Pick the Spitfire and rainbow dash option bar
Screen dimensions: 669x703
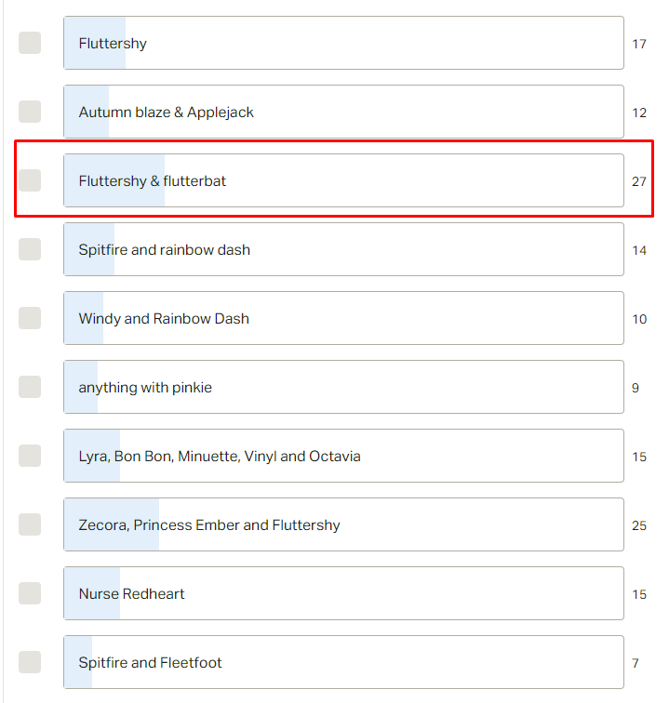[x=343, y=249]
